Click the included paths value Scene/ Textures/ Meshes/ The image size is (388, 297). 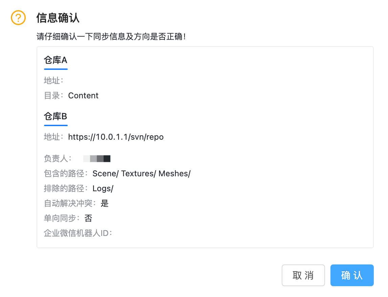click(142, 174)
